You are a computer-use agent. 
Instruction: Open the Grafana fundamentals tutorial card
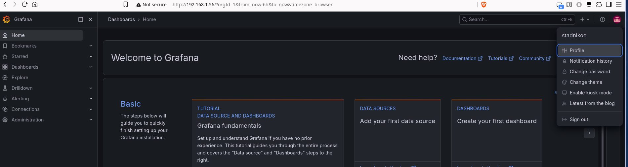click(x=268, y=133)
